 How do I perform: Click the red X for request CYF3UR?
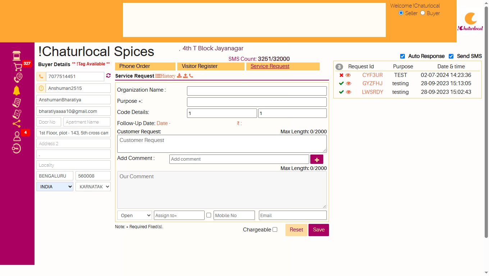point(341,75)
